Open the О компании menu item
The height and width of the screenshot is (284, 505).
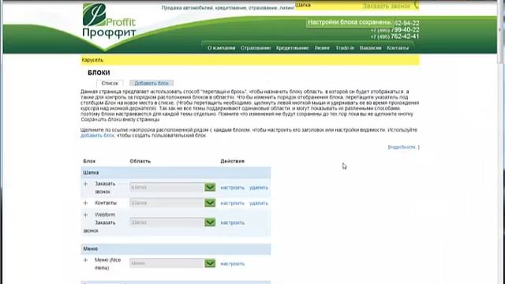(x=221, y=47)
